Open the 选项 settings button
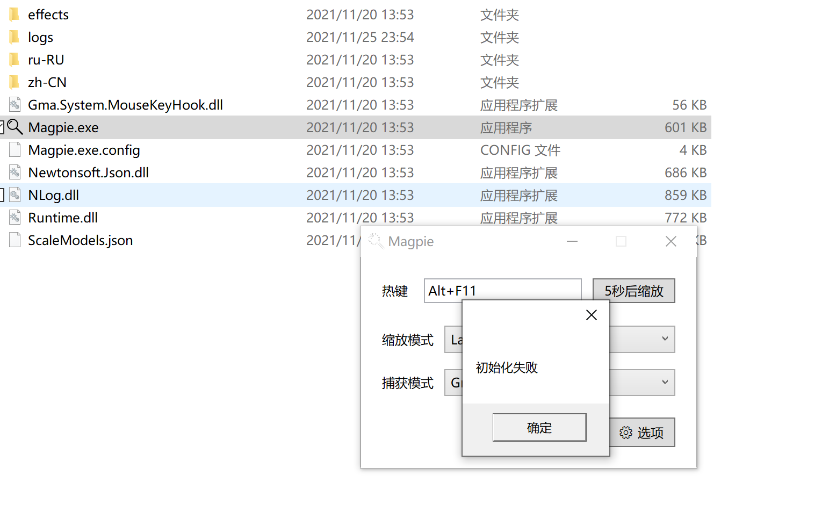The image size is (829, 511). [643, 433]
